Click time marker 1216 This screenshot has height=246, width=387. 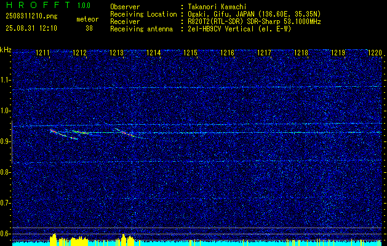(227, 52)
